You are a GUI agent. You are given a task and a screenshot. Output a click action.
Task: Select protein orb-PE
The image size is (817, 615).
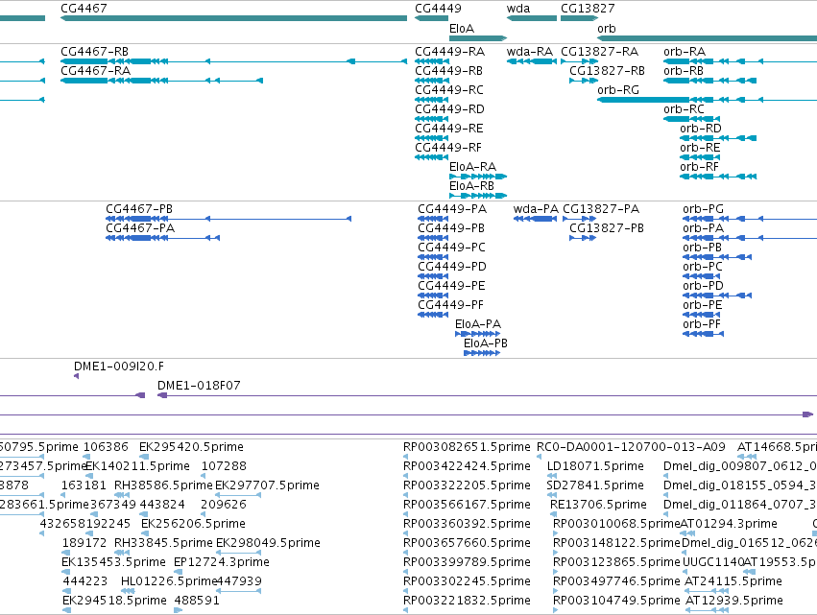click(702, 315)
